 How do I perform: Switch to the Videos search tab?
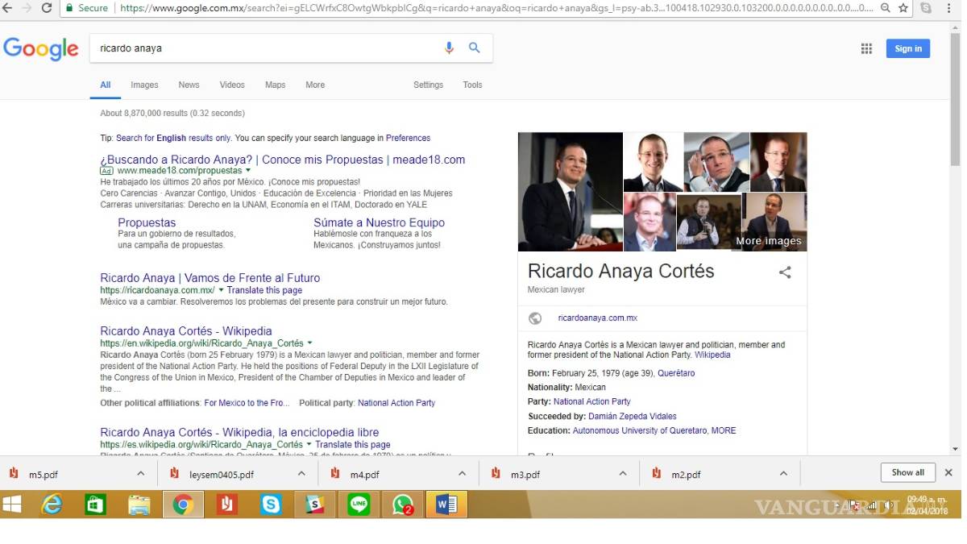(232, 85)
